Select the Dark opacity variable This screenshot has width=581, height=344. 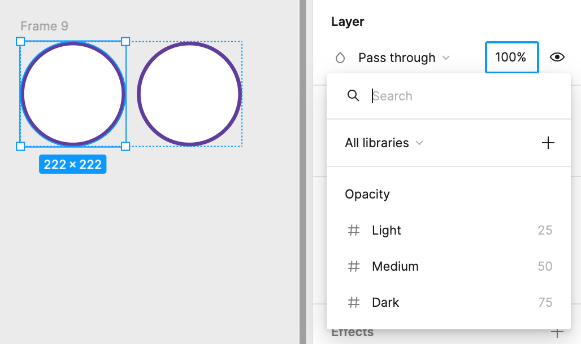tap(448, 302)
